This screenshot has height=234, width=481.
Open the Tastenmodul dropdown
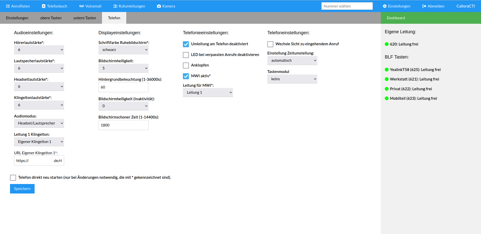coord(292,79)
